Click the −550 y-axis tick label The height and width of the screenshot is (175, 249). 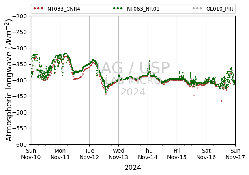click(x=20, y=128)
